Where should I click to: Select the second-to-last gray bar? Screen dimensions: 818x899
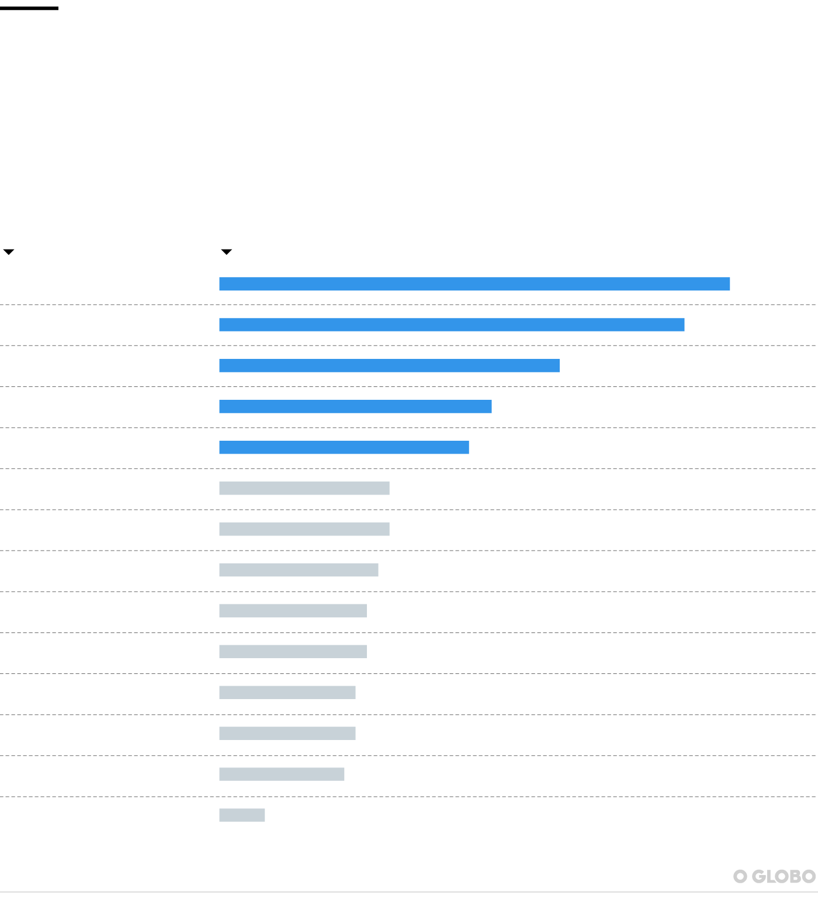(x=282, y=775)
